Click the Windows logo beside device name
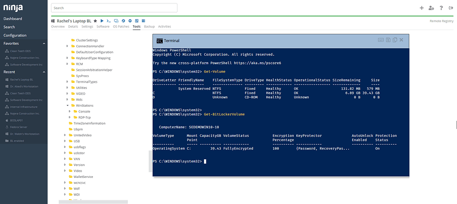 53,21
